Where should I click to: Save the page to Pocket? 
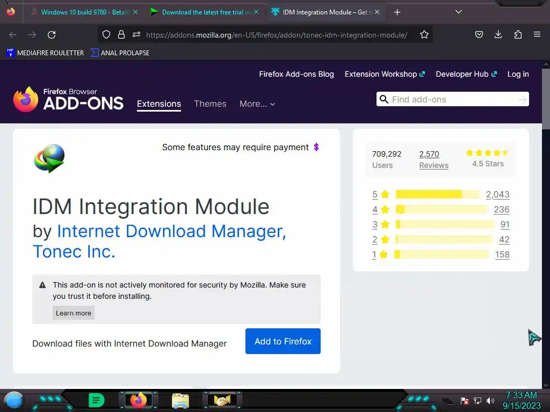(479, 34)
